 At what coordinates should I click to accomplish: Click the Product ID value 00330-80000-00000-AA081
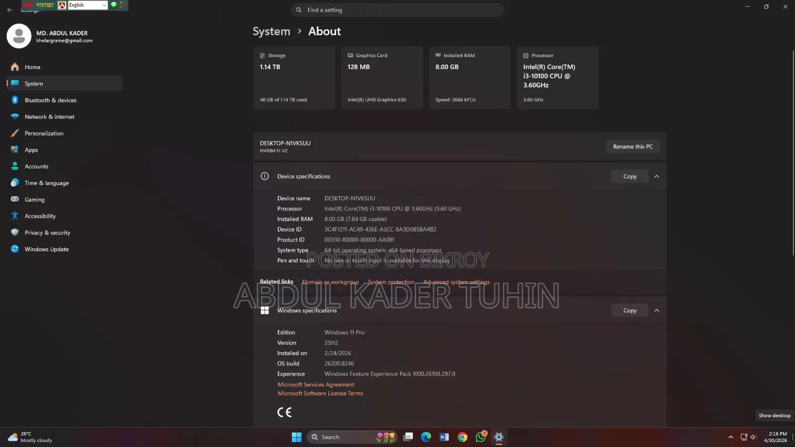coord(359,240)
